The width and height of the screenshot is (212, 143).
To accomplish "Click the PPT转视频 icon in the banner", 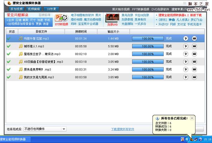I will (61, 18).
